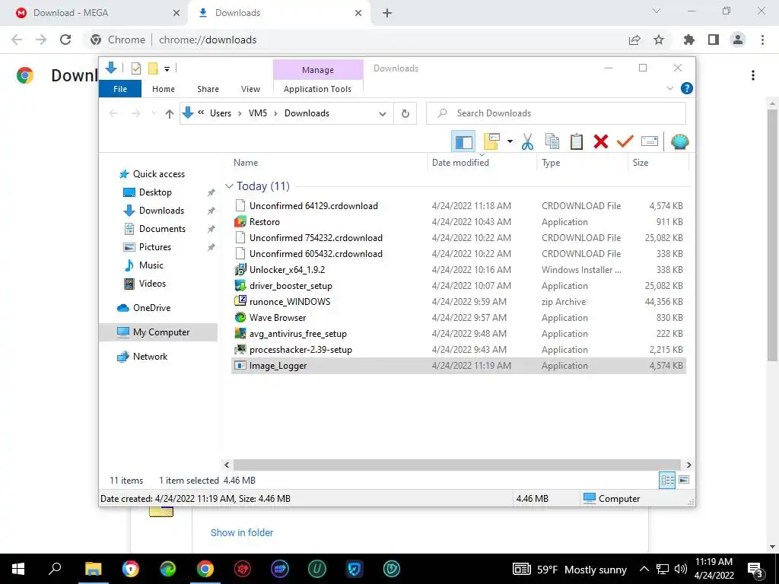The image size is (779, 584).
Task: Click the New folder toolbar icon
Action: tap(491, 142)
